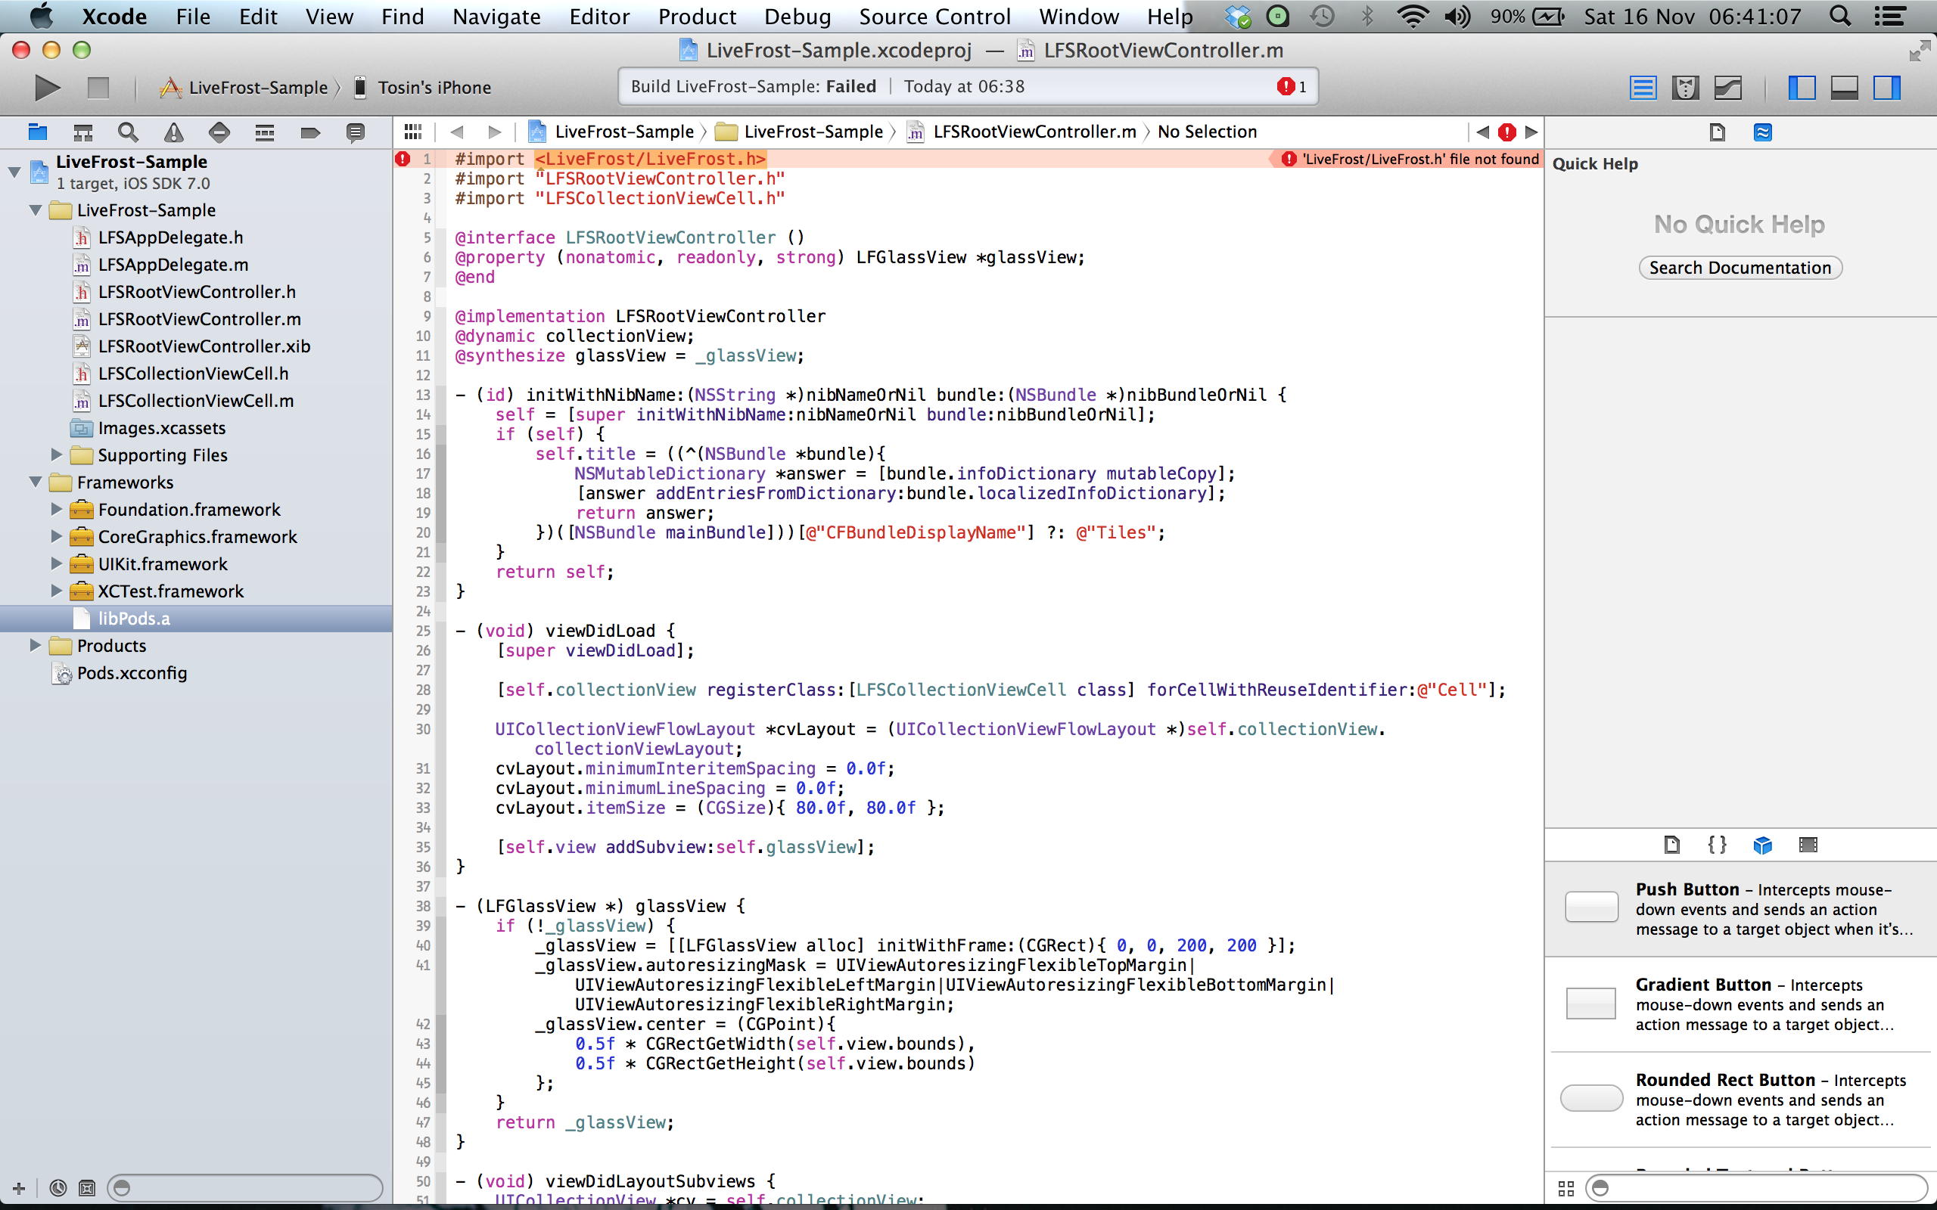Stop the running build
This screenshot has width=1937, height=1210.
(x=98, y=87)
